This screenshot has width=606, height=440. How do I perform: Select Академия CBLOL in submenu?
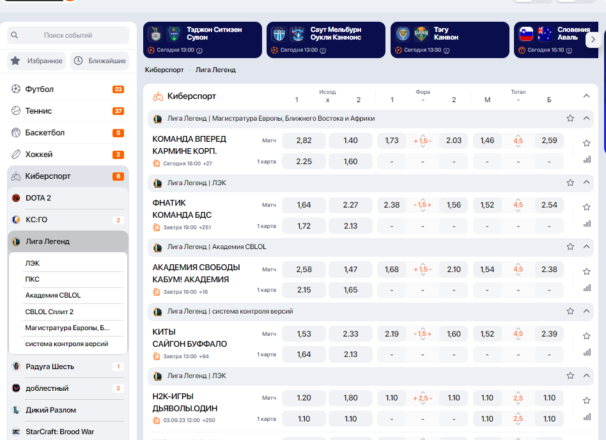pos(74,295)
